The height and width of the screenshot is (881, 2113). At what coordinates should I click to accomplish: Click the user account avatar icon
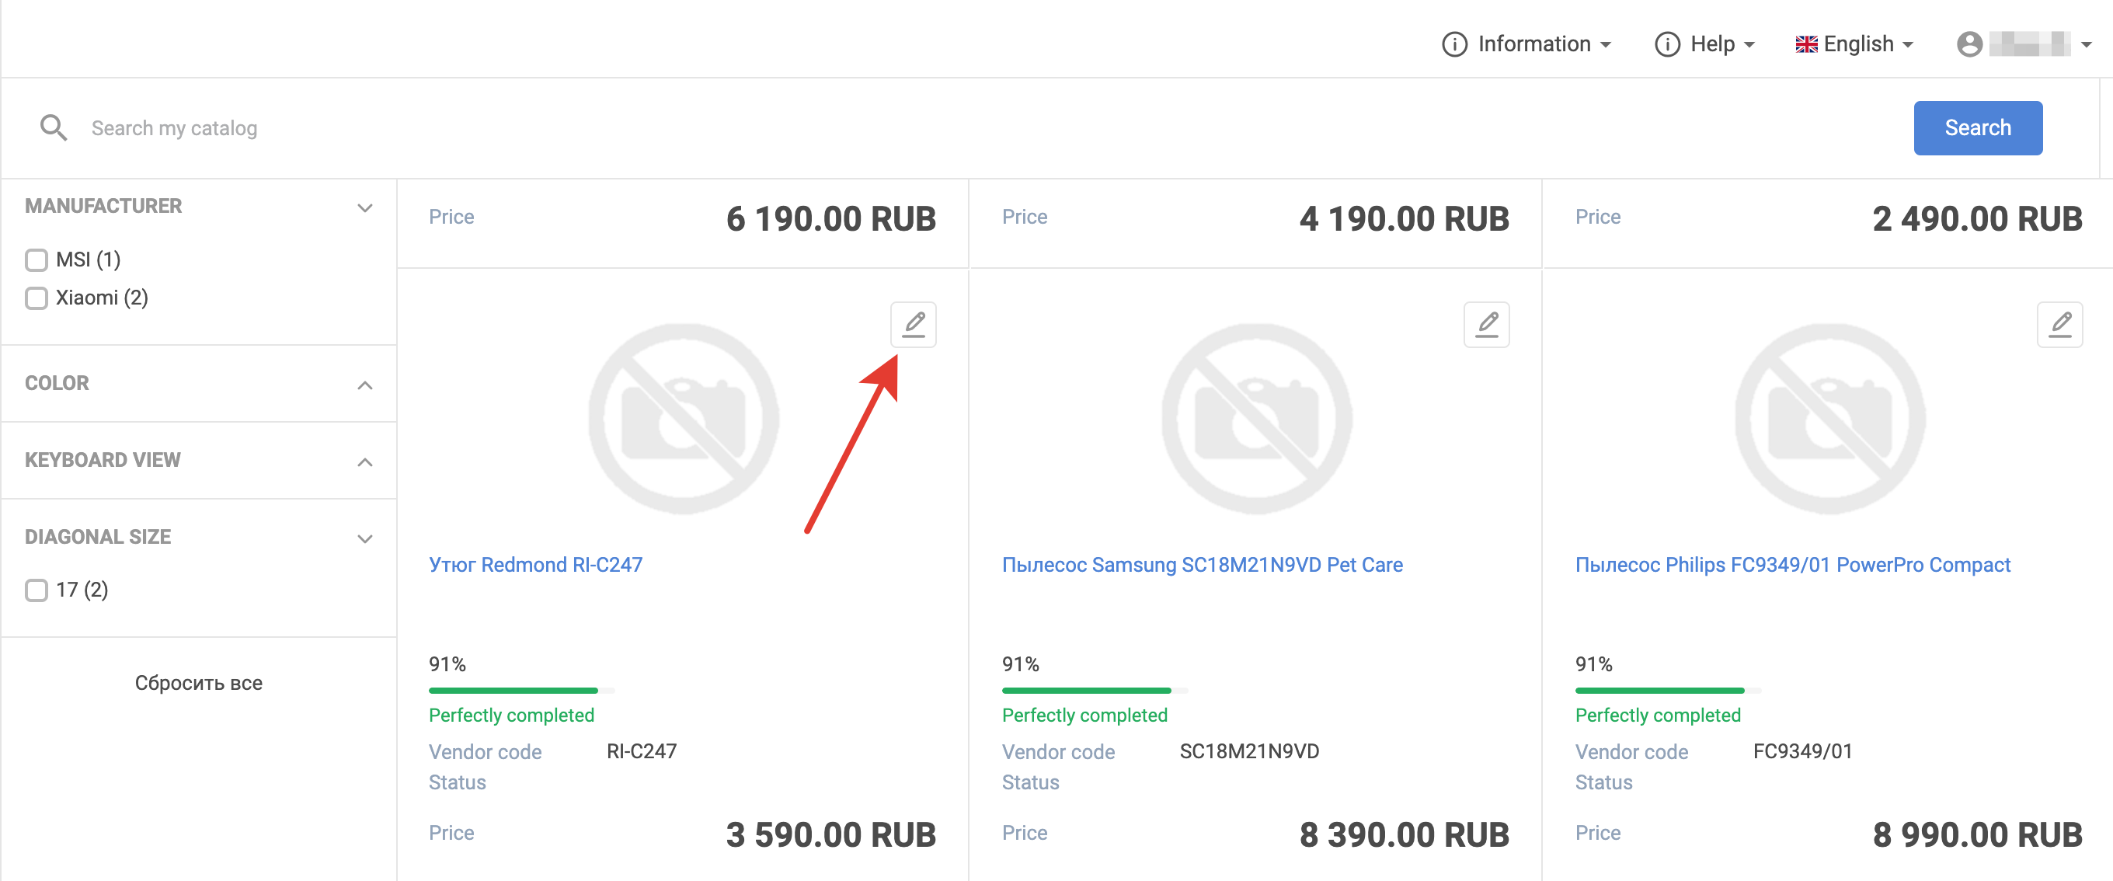pos(1969,44)
